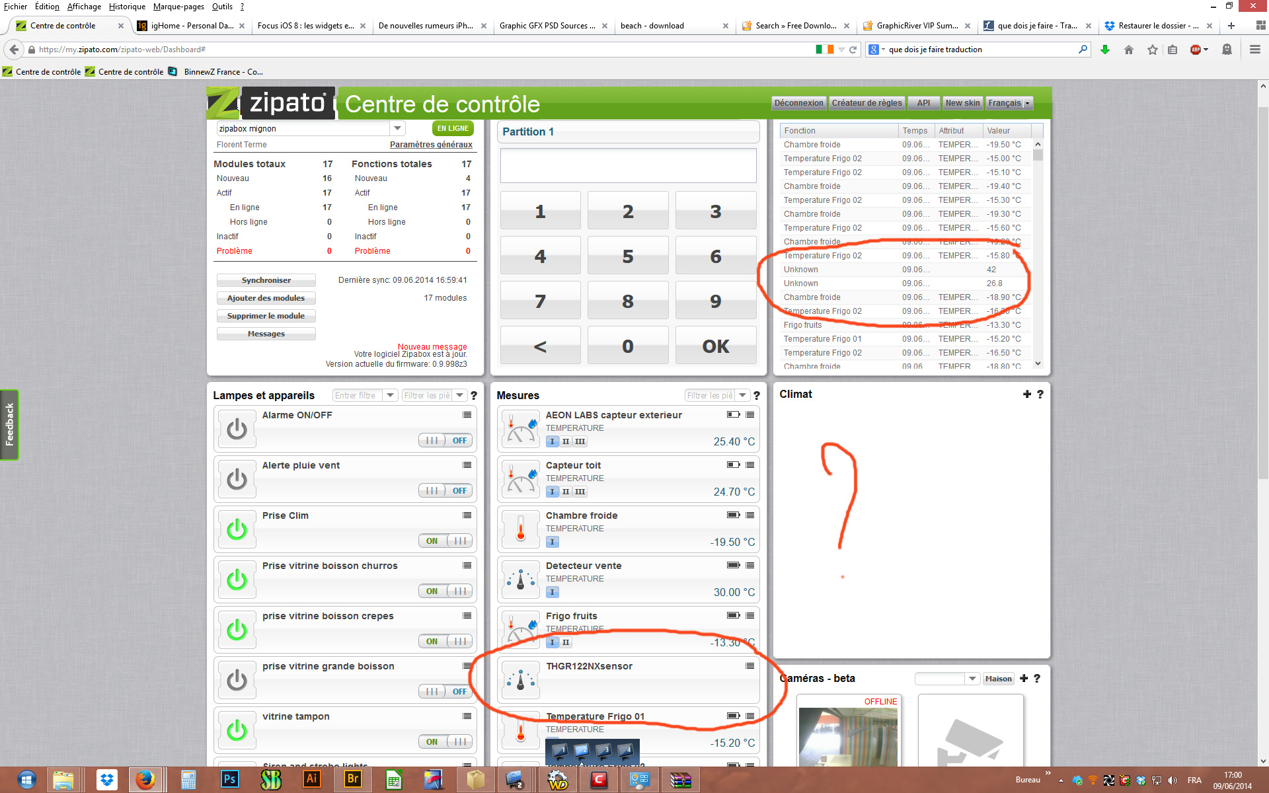Click the Chambre froide thermometer icon

pos(521,529)
